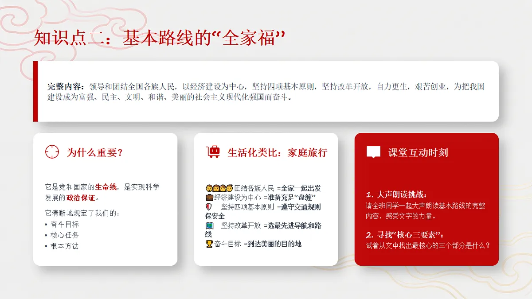
Task: Click the bullet item 根本方法
Action: (65, 246)
